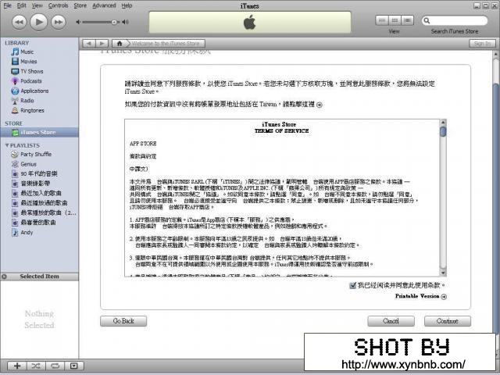Click the Taiwan billing address arrow link
500x375 pixels.
click(320, 105)
